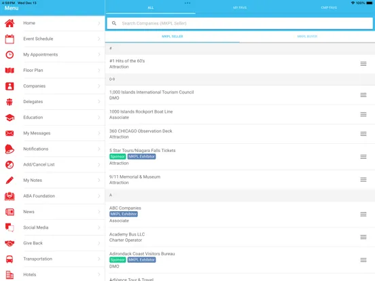Open options for Academy Bus LLC
Image resolution: width=375 pixels, height=281 pixels.
[363, 237]
